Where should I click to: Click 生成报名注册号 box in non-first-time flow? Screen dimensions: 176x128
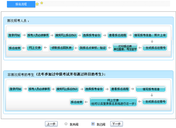[x=155, y=102]
